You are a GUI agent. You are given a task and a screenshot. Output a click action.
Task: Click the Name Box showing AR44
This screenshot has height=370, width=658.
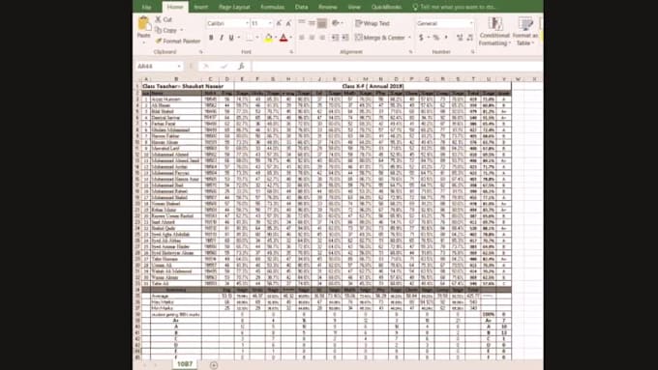[x=160, y=67]
